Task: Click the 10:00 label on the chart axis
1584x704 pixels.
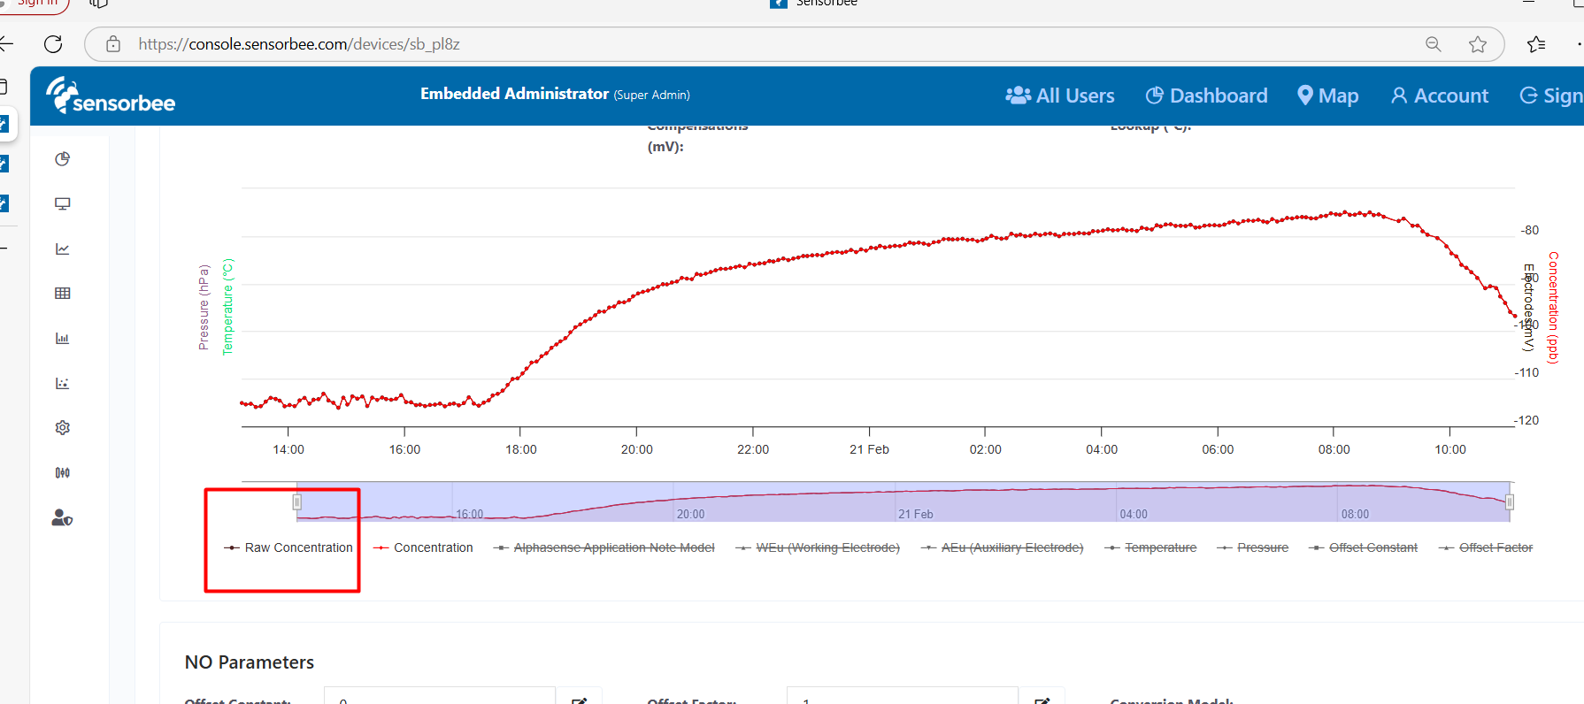Action: pos(1450,449)
